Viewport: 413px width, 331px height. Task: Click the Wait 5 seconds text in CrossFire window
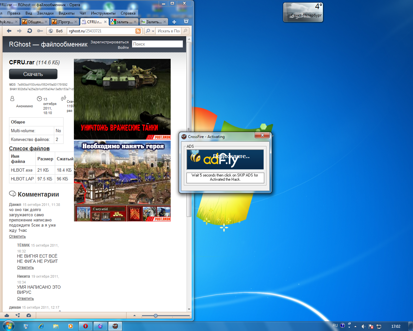(225, 177)
